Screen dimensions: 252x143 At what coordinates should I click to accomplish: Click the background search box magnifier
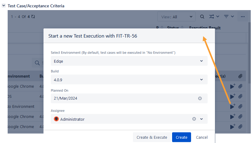pos(37,63)
